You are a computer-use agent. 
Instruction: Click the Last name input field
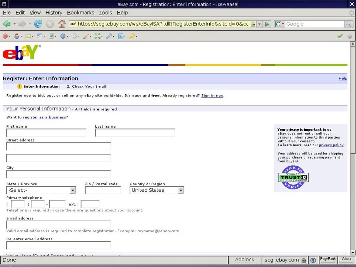[x=135, y=133]
